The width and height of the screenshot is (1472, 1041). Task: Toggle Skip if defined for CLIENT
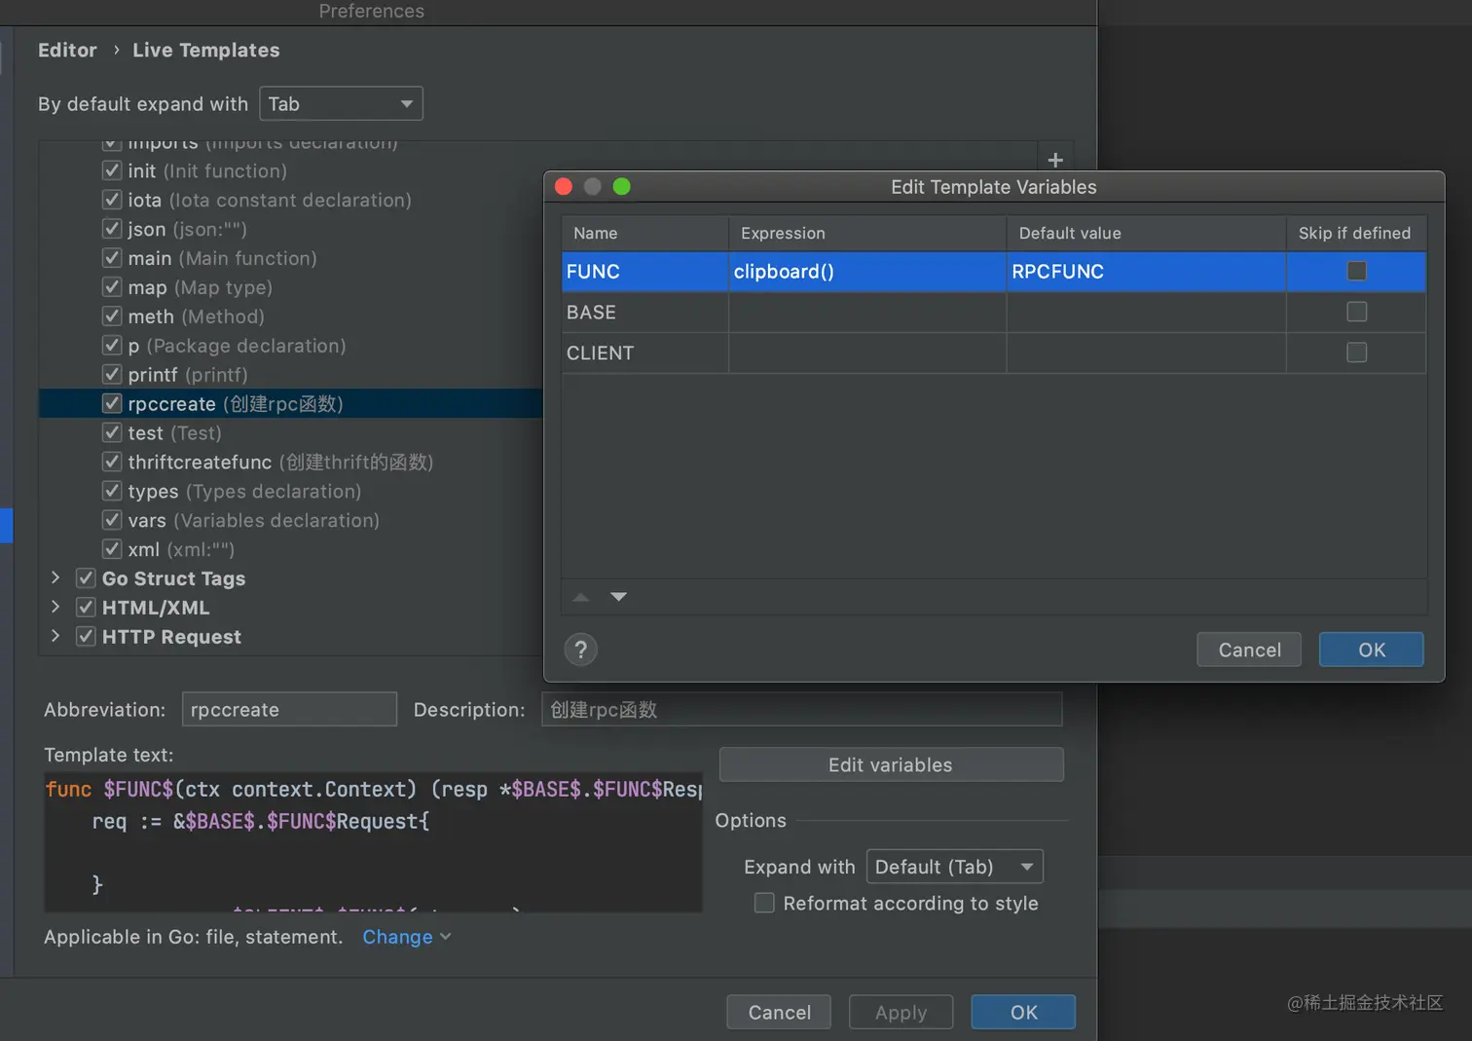pos(1356,353)
